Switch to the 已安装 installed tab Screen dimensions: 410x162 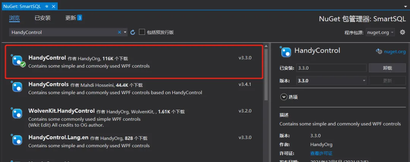click(43, 18)
